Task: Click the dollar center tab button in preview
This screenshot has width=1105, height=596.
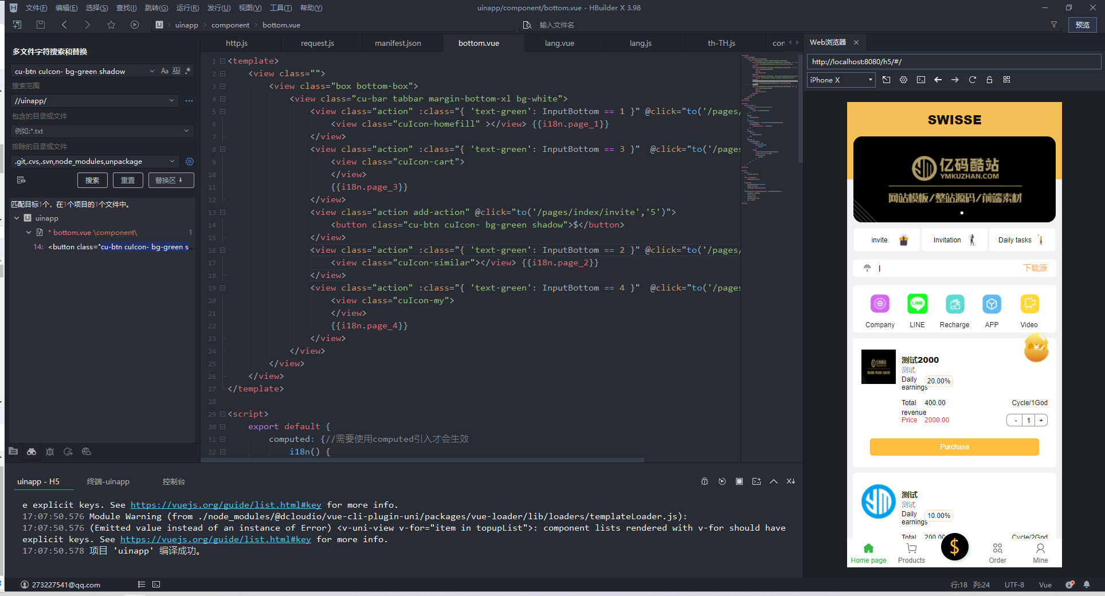Action: (954, 547)
